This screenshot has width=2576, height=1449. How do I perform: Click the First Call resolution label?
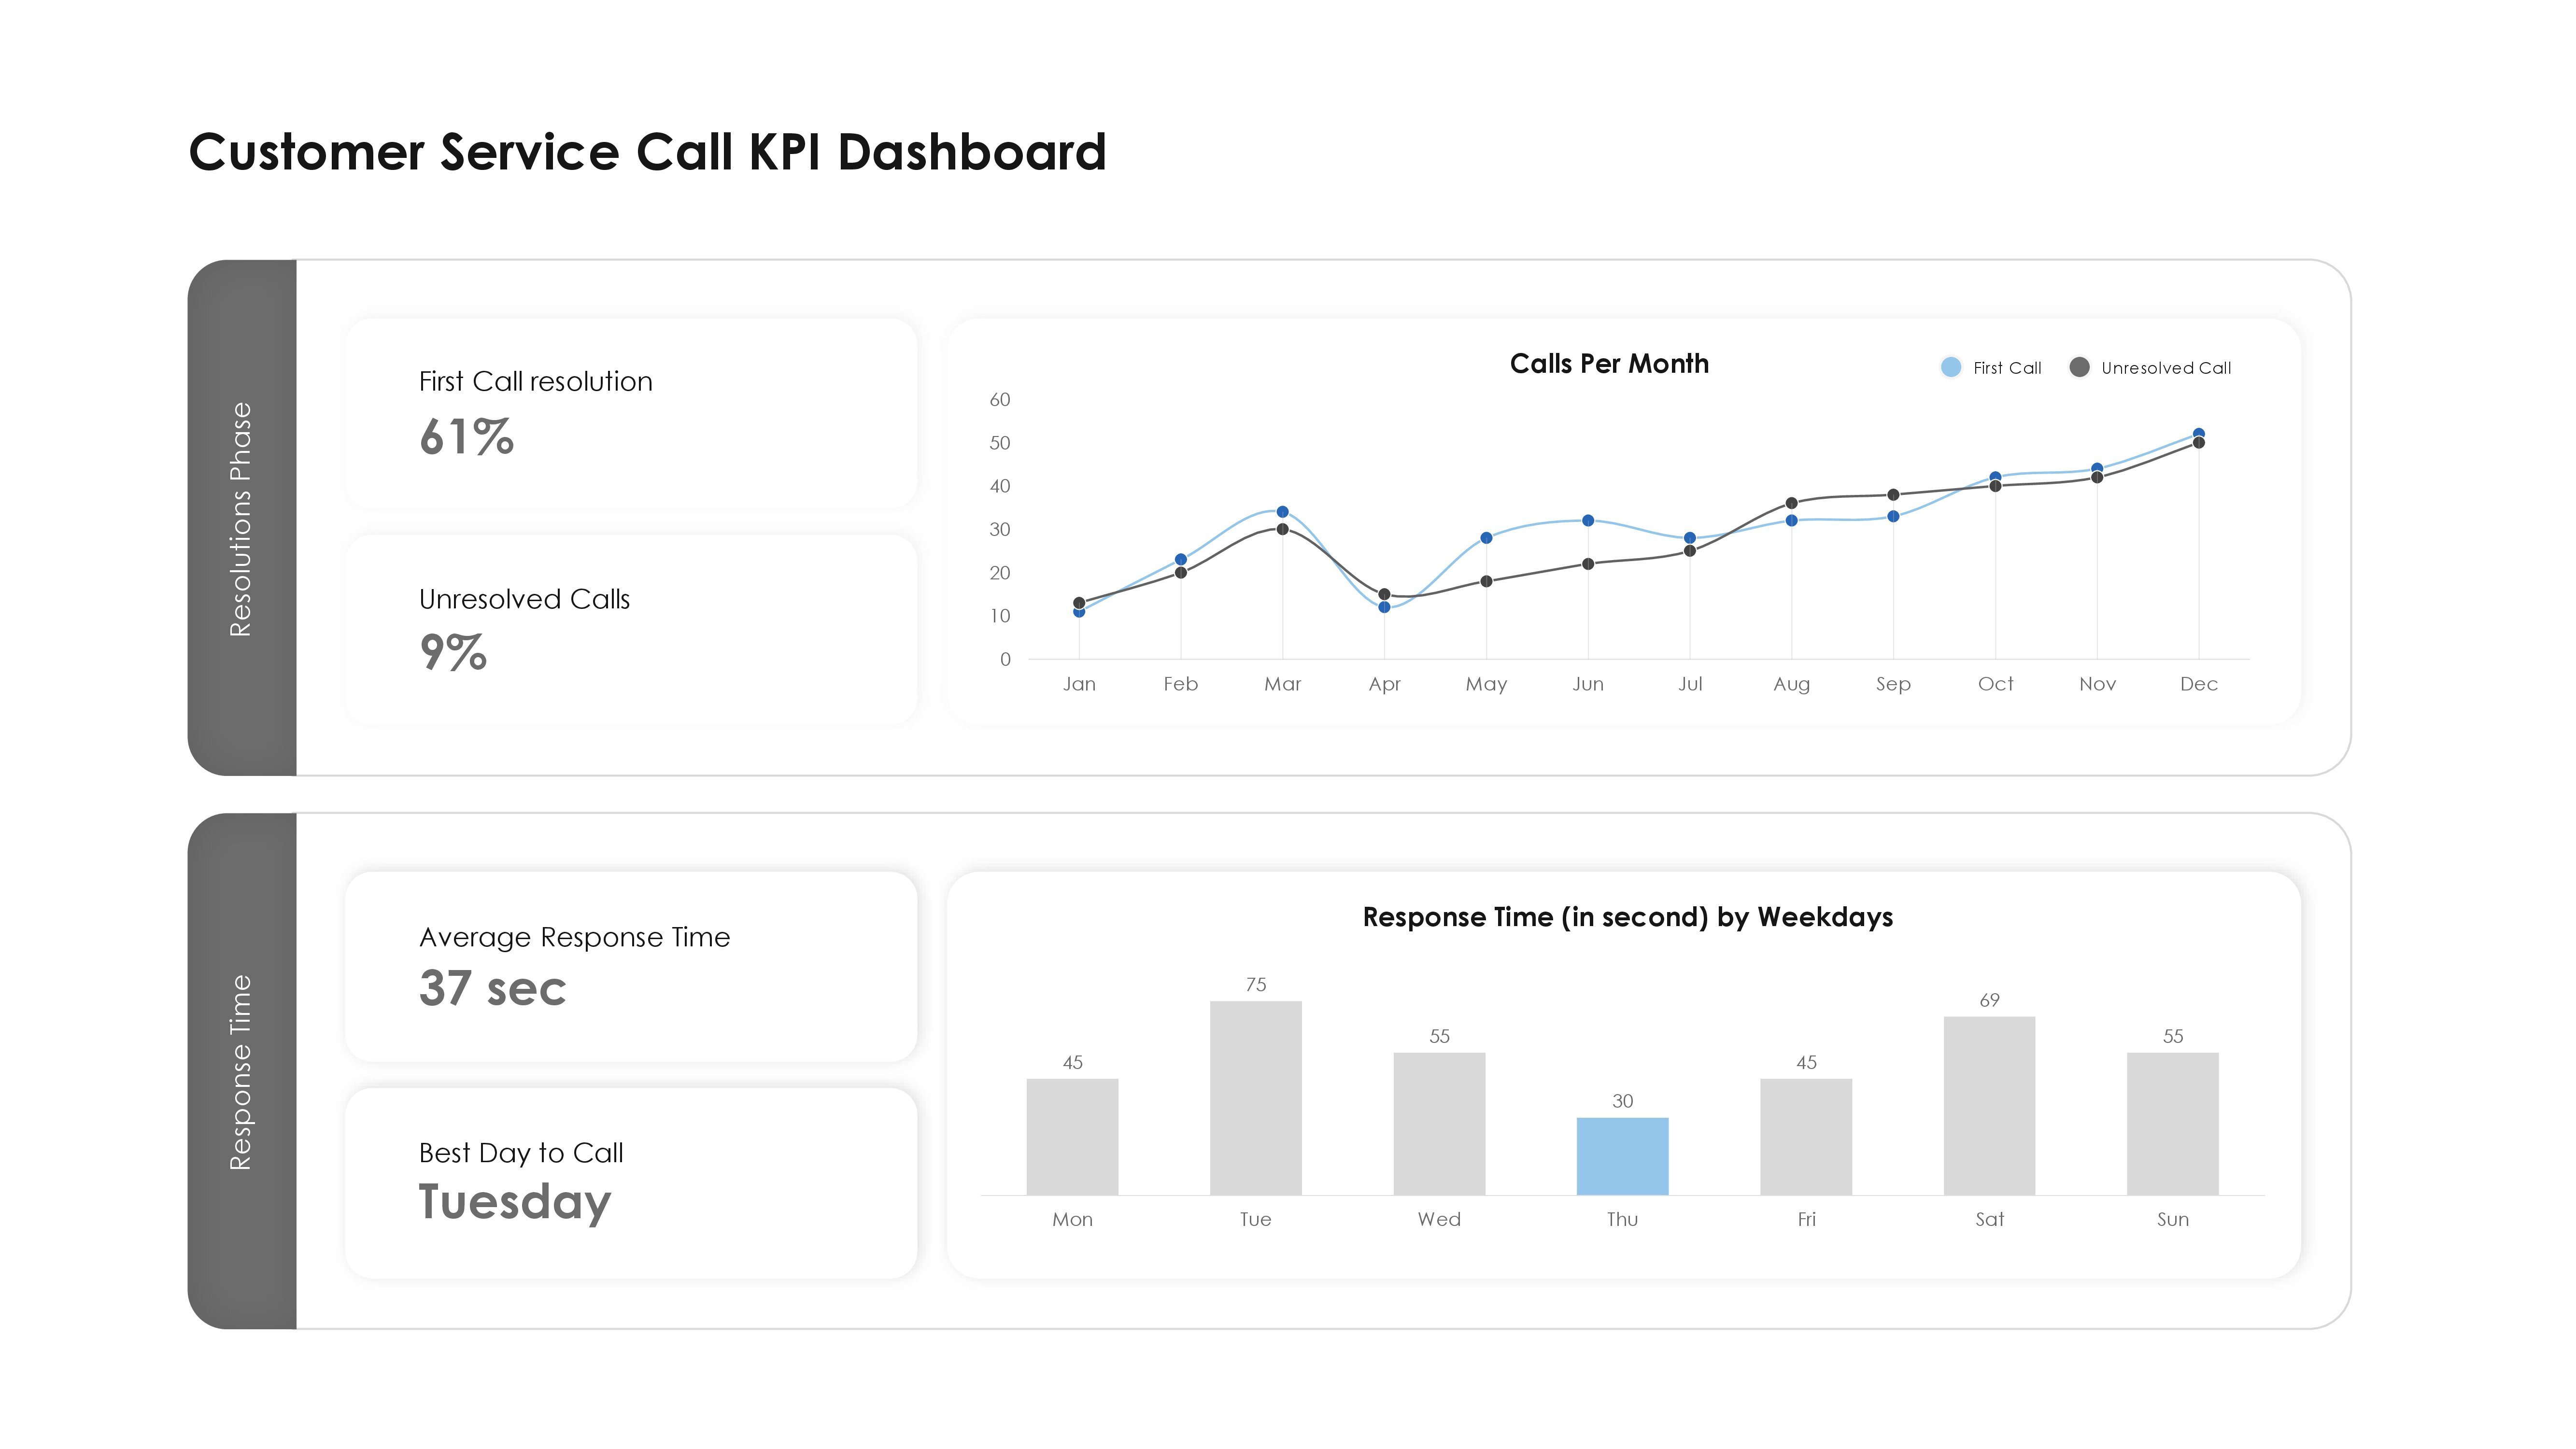click(x=535, y=381)
